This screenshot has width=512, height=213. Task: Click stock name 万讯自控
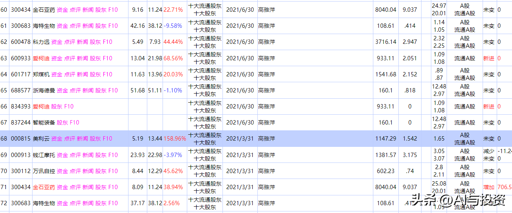tap(44, 171)
